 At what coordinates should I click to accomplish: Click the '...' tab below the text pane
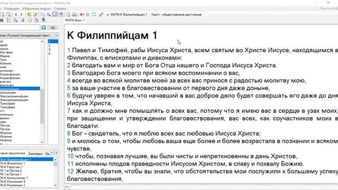[67, 187]
